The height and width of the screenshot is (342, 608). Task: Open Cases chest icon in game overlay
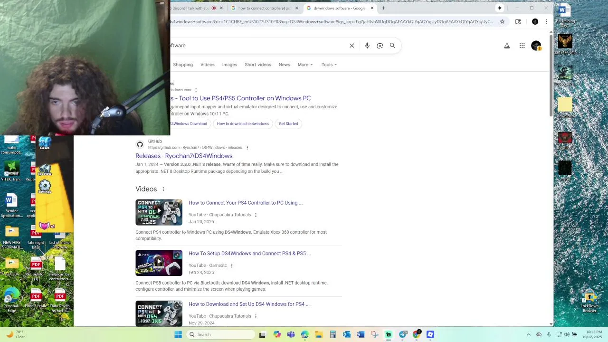[x=45, y=142]
